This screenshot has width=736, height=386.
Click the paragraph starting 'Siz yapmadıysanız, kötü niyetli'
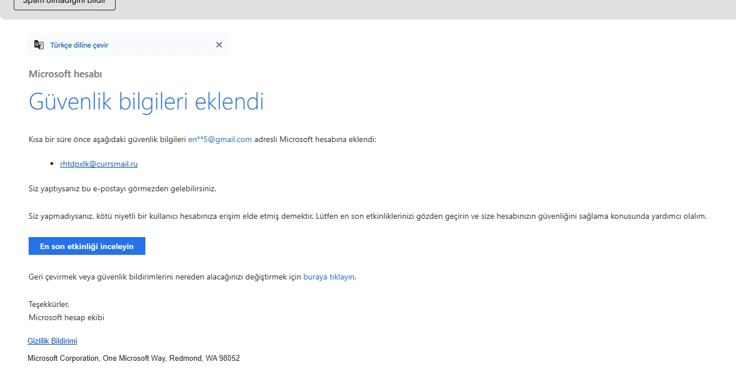coord(368,216)
